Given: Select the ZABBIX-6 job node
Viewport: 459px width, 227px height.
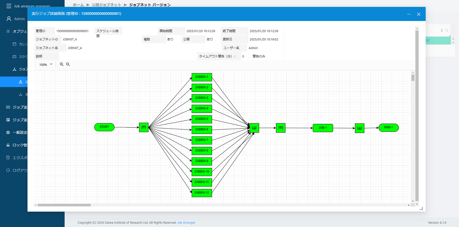Looking at the screenshot, I should pyautogui.click(x=202, y=130).
